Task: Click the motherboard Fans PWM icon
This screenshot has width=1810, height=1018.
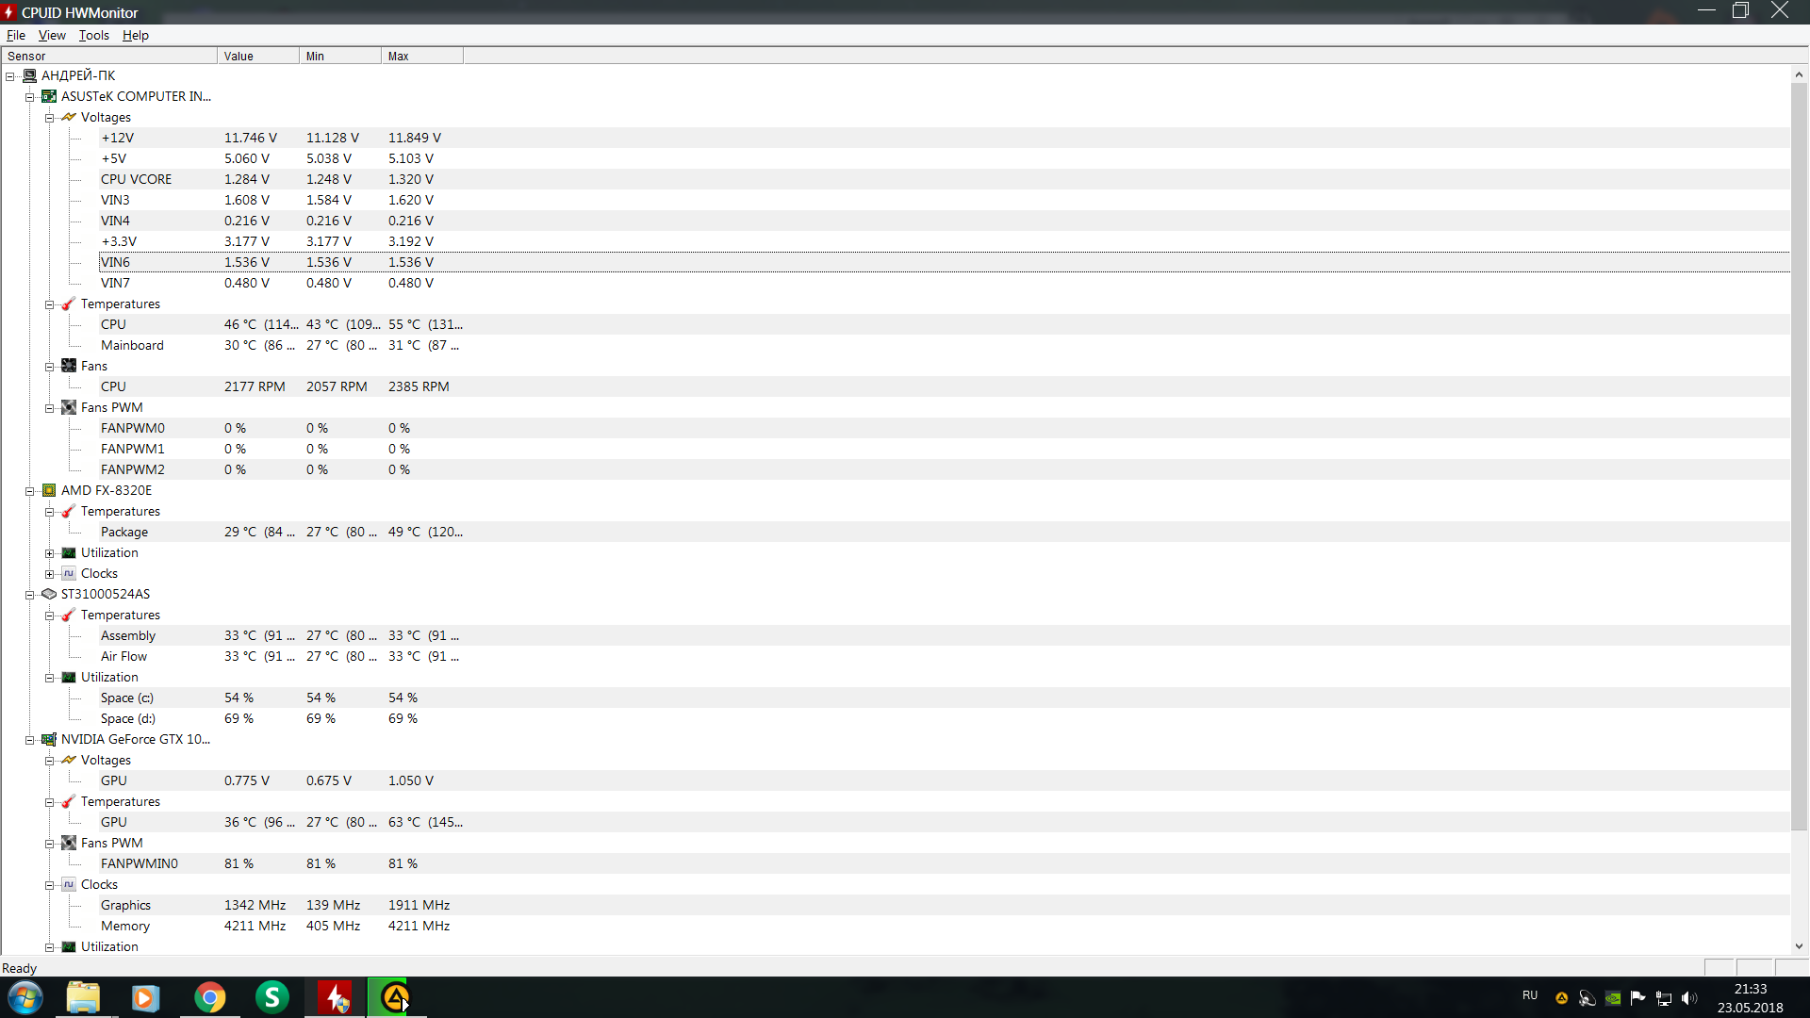Action: [69, 407]
